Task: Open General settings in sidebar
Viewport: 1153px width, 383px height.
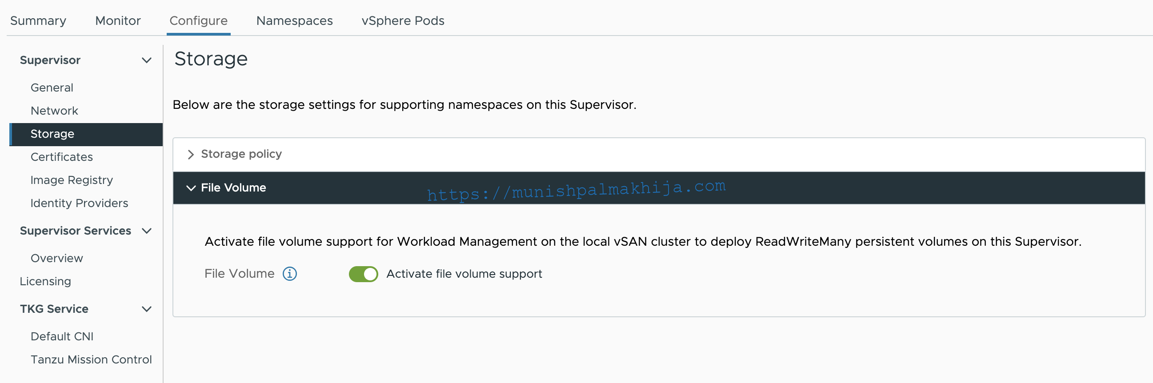Action: click(52, 88)
